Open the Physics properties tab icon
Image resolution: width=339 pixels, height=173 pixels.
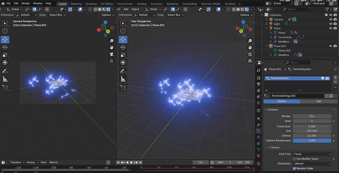pyautogui.click(x=258, y=137)
